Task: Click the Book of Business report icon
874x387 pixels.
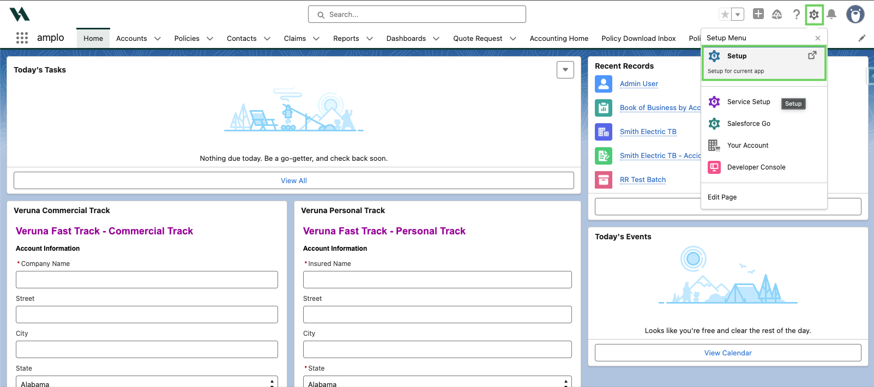Action: [604, 108]
